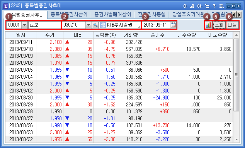
Task: Open the KTB투자증권 stock name dropdown corner
Action: (x=139, y=27)
